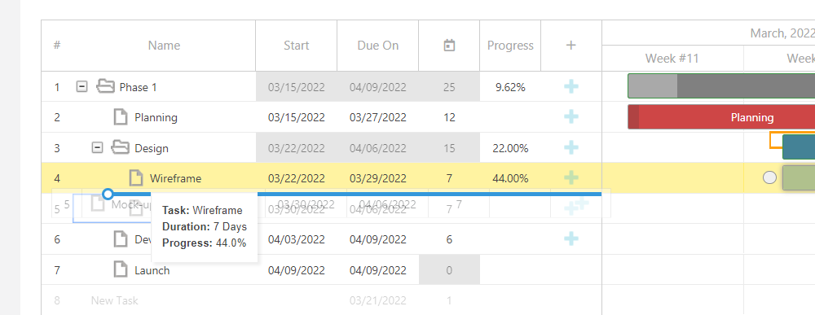Viewport: 815px width, 315px height.
Task: Click Planning due date 03/27/2022
Action: pos(378,117)
